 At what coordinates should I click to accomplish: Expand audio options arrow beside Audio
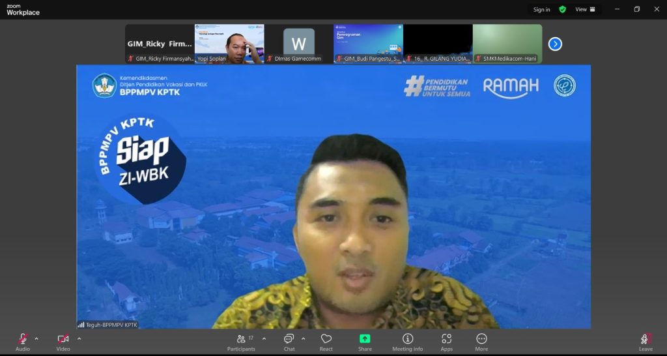[36, 338]
